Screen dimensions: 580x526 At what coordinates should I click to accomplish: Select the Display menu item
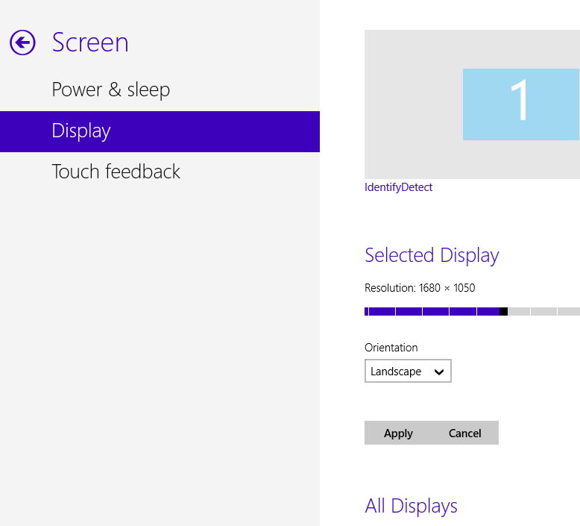coord(160,131)
